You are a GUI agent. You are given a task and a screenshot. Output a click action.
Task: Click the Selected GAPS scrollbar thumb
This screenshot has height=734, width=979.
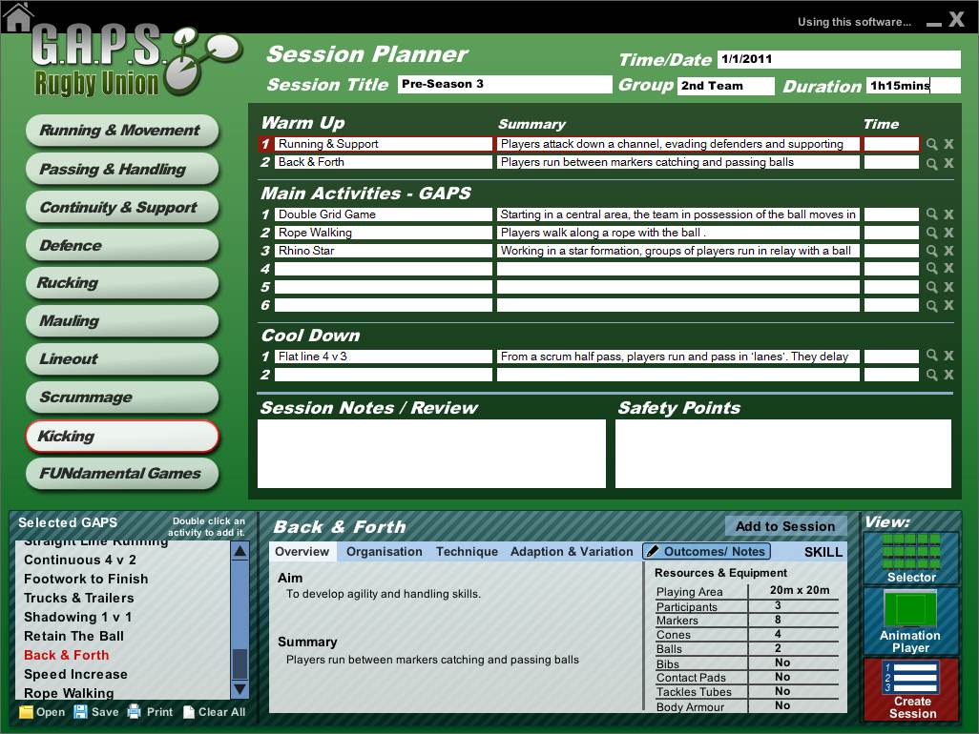(240, 664)
